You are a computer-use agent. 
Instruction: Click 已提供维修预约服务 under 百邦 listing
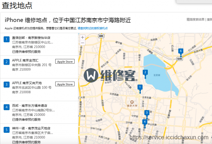click(x=26, y=120)
